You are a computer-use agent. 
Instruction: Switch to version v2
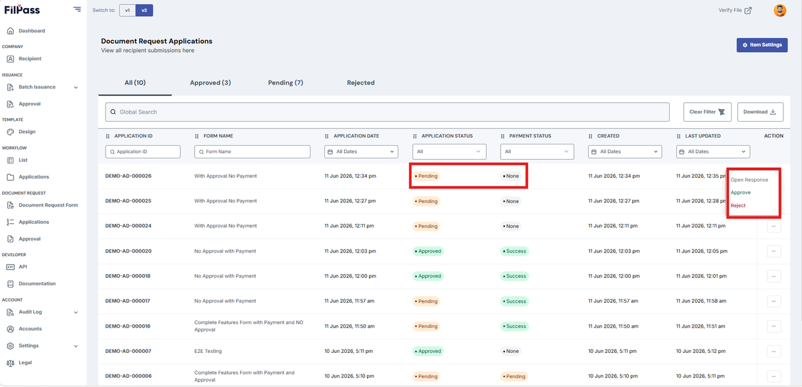pos(144,10)
